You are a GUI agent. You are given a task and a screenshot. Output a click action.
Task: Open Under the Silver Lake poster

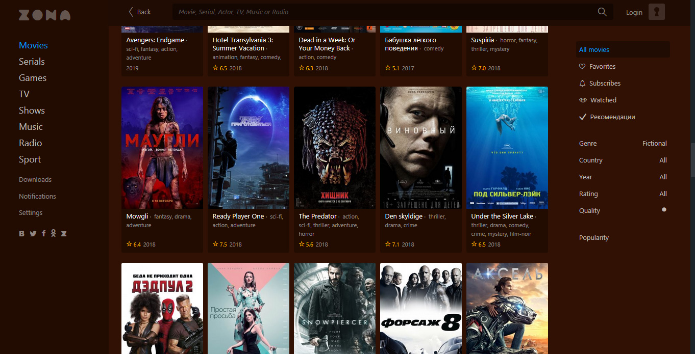507,148
